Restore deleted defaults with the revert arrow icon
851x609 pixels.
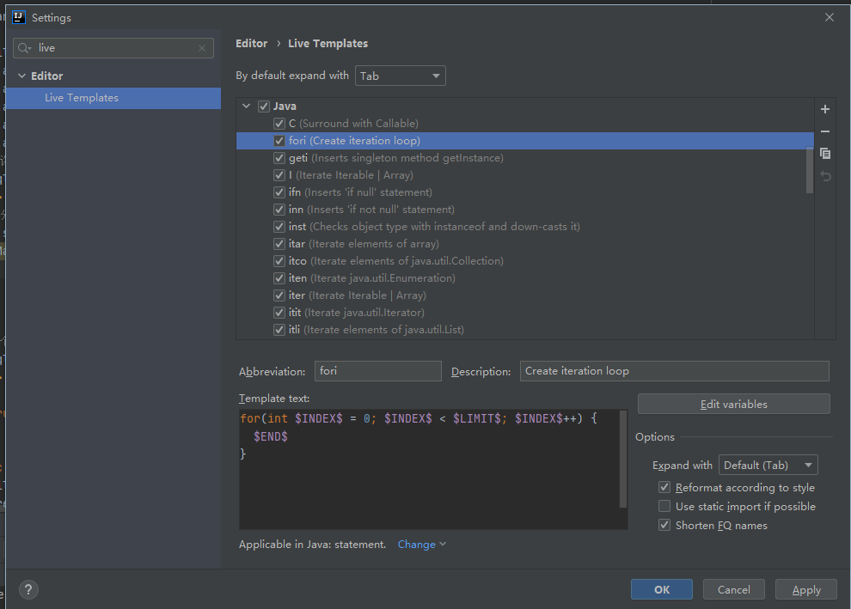825,176
